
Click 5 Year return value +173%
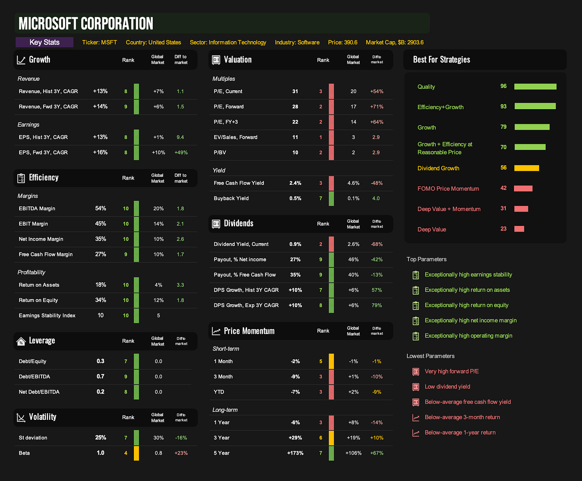[x=295, y=453]
